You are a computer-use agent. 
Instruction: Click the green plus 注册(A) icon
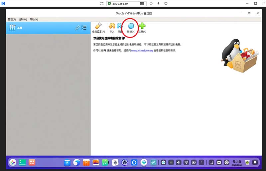tap(142, 28)
